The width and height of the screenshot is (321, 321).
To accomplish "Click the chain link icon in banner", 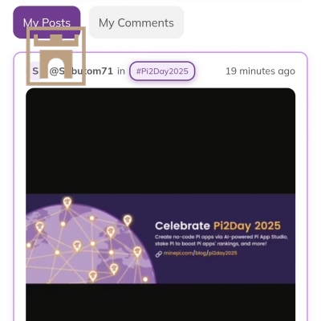I will 159,254.
